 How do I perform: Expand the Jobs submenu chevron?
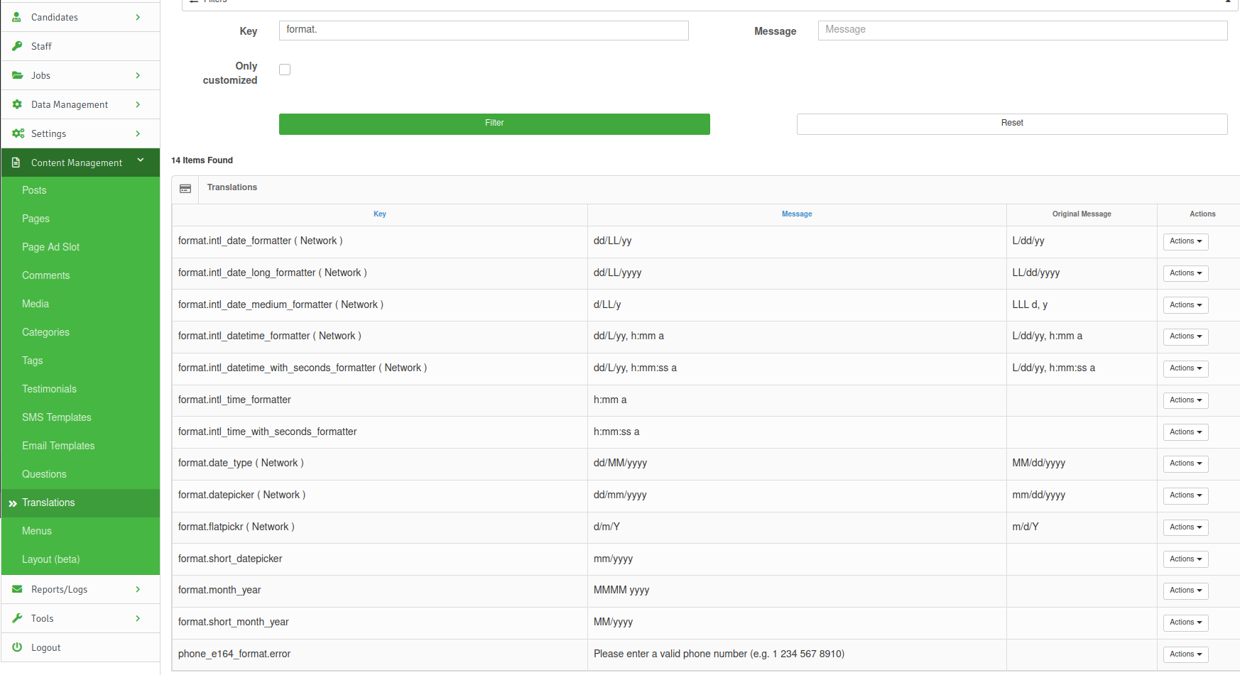click(x=138, y=75)
